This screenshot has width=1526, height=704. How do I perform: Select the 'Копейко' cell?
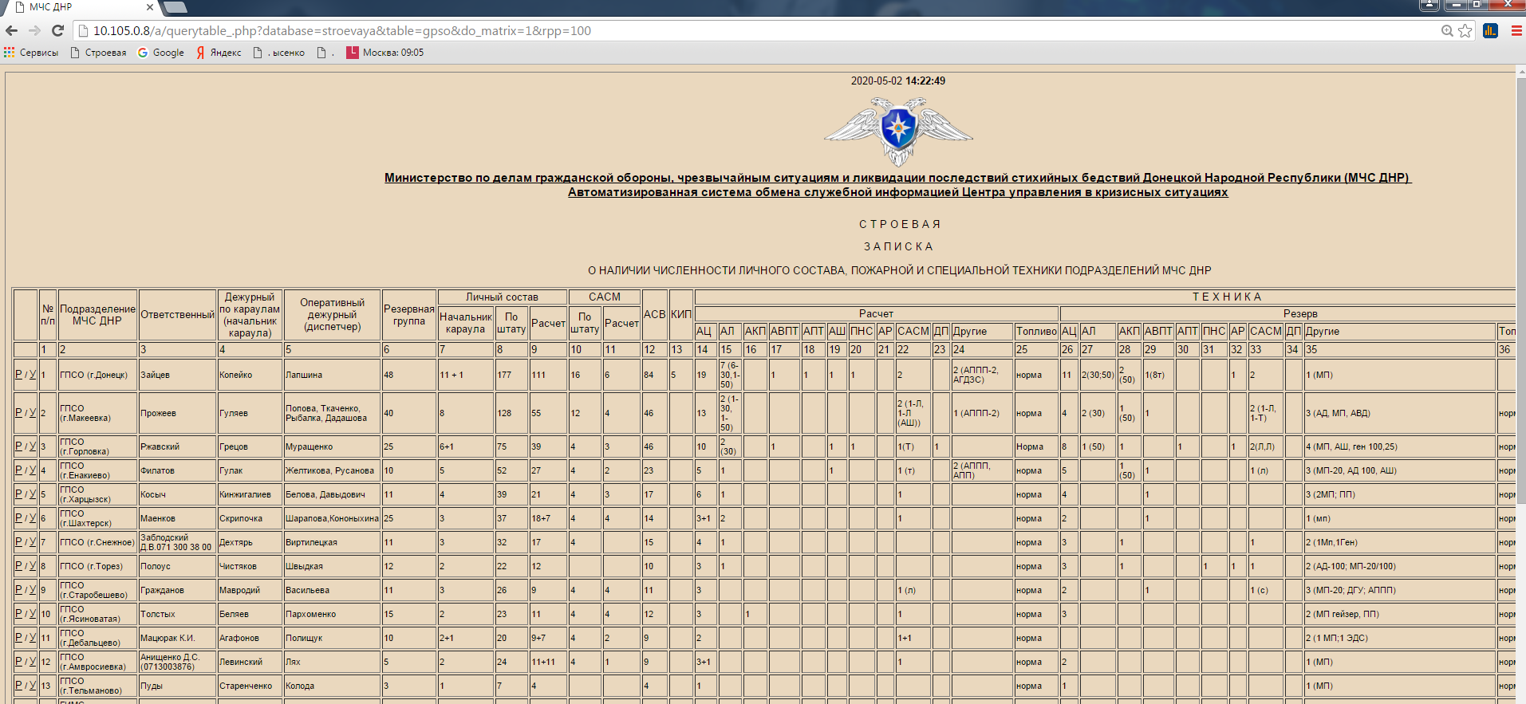coord(250,375)
